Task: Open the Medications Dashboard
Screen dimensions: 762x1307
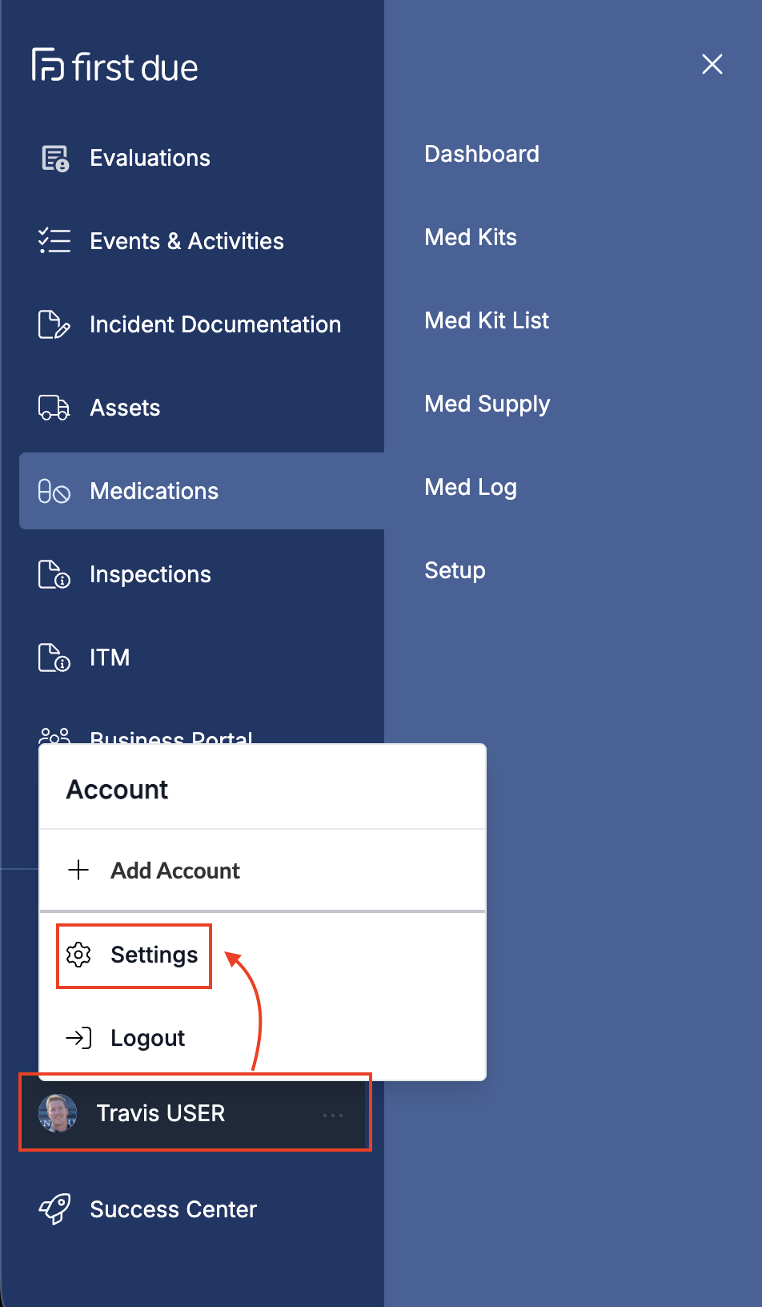Action: pos(482,154)
